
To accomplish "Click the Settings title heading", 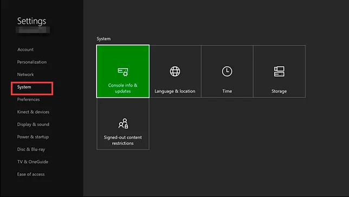I will (x=31, y=21).
